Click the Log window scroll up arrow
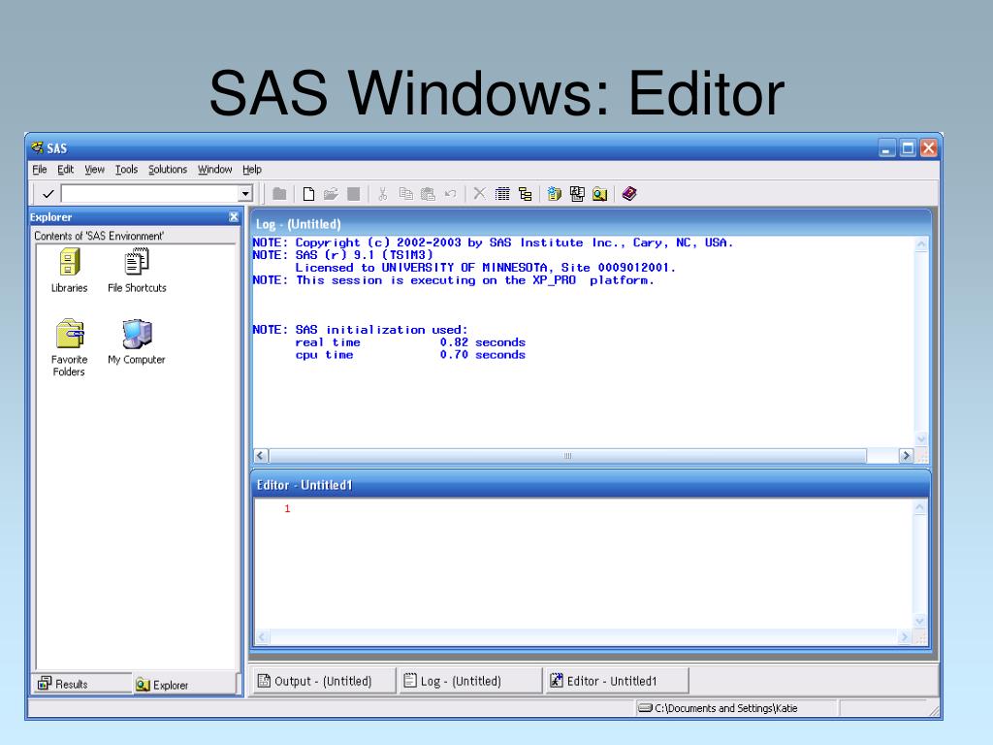The width and height of the screenshot is (993, 745). click(921, 244)
